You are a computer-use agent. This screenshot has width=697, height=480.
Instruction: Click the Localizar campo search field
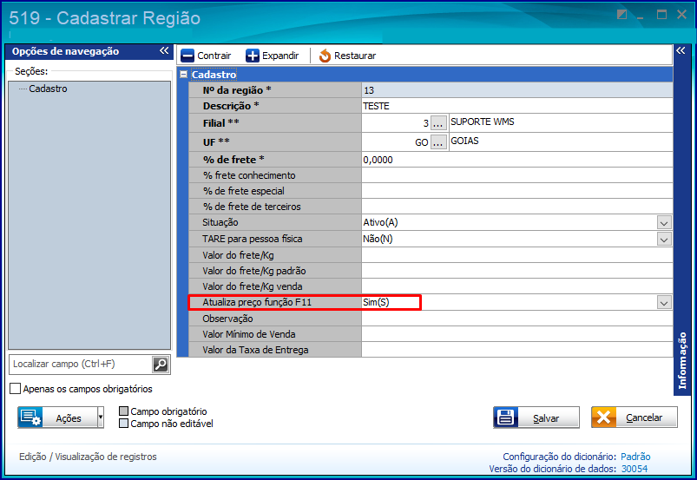point(81,364)
